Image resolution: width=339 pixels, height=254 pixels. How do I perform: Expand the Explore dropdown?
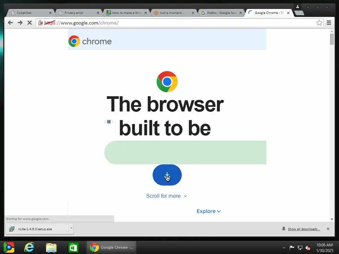[209, 211]
